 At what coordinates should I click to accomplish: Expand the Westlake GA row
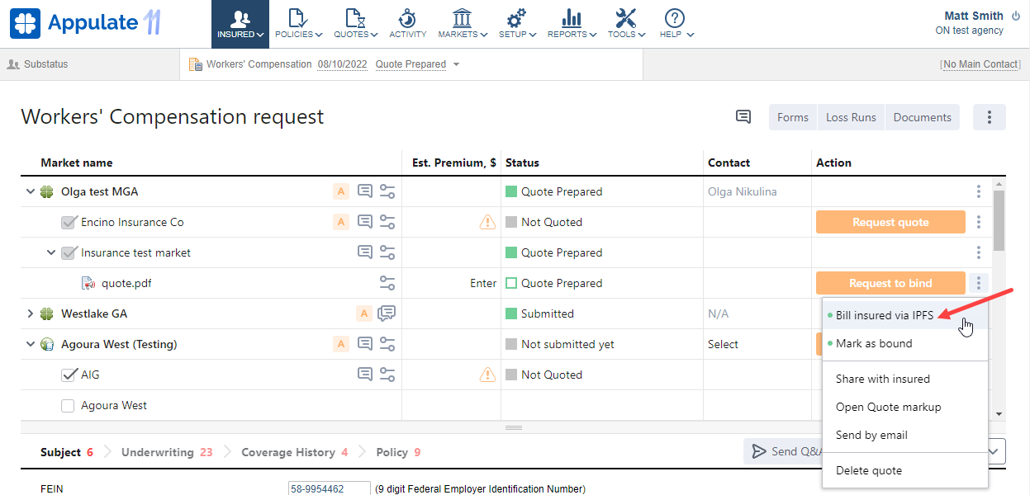coord(31,313)
